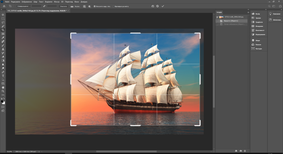Select the Healing Brush tool
283x154 pixels.
3,41
